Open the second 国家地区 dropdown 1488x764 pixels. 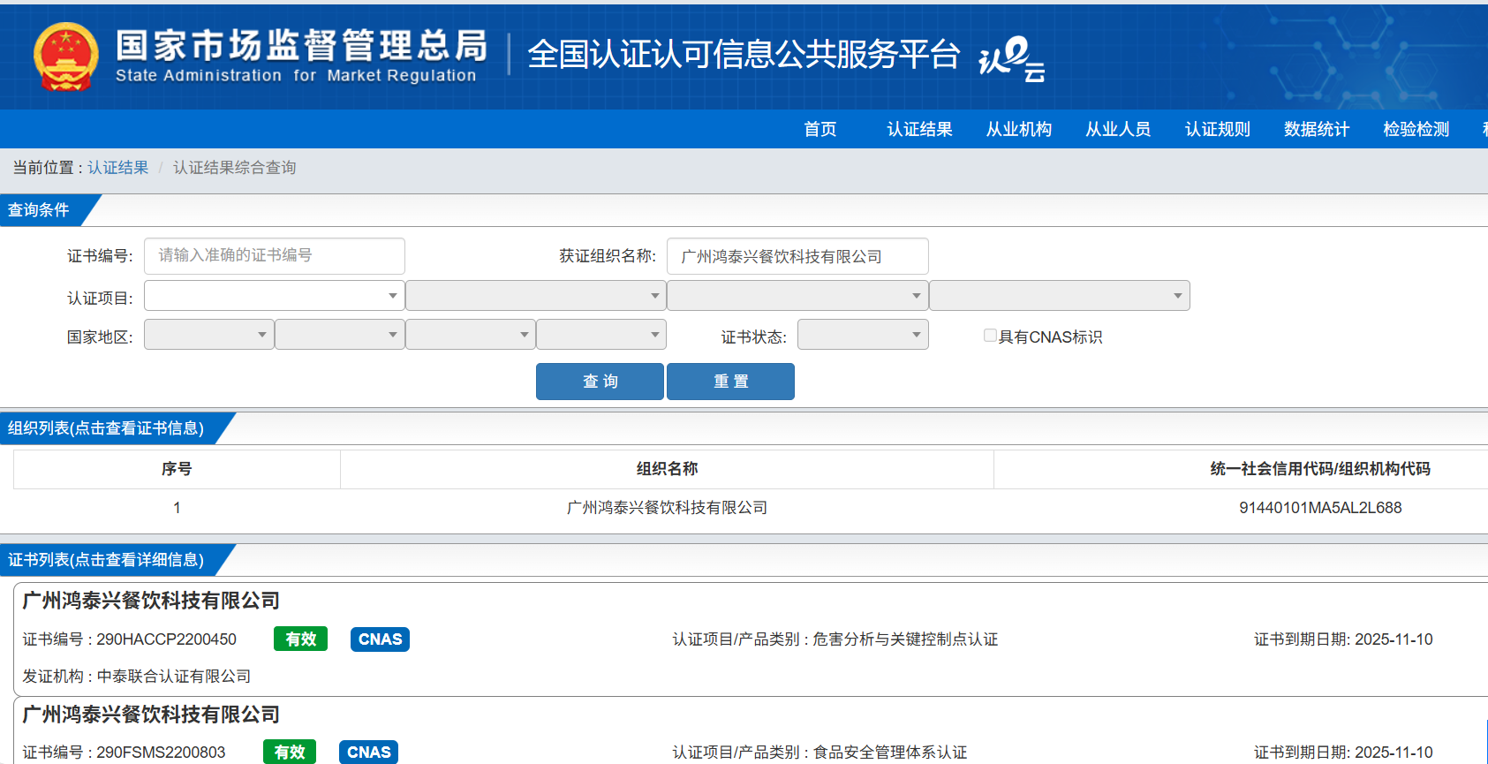(x=339, y=335)
